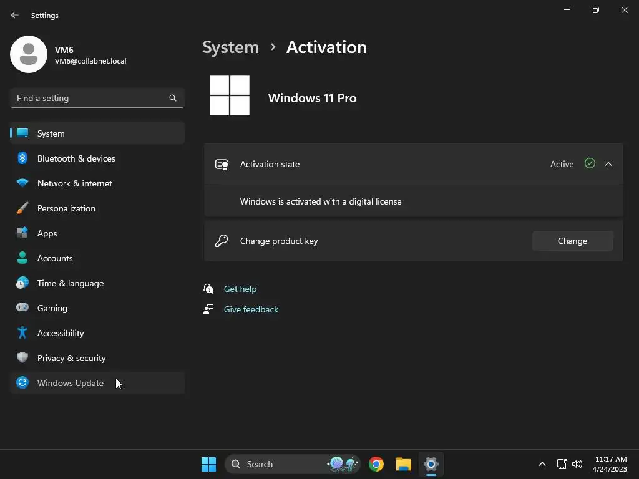Click the System monitor icon in sidebar
639x479 pixels.
pyautogui.click(x=22, y=133)
